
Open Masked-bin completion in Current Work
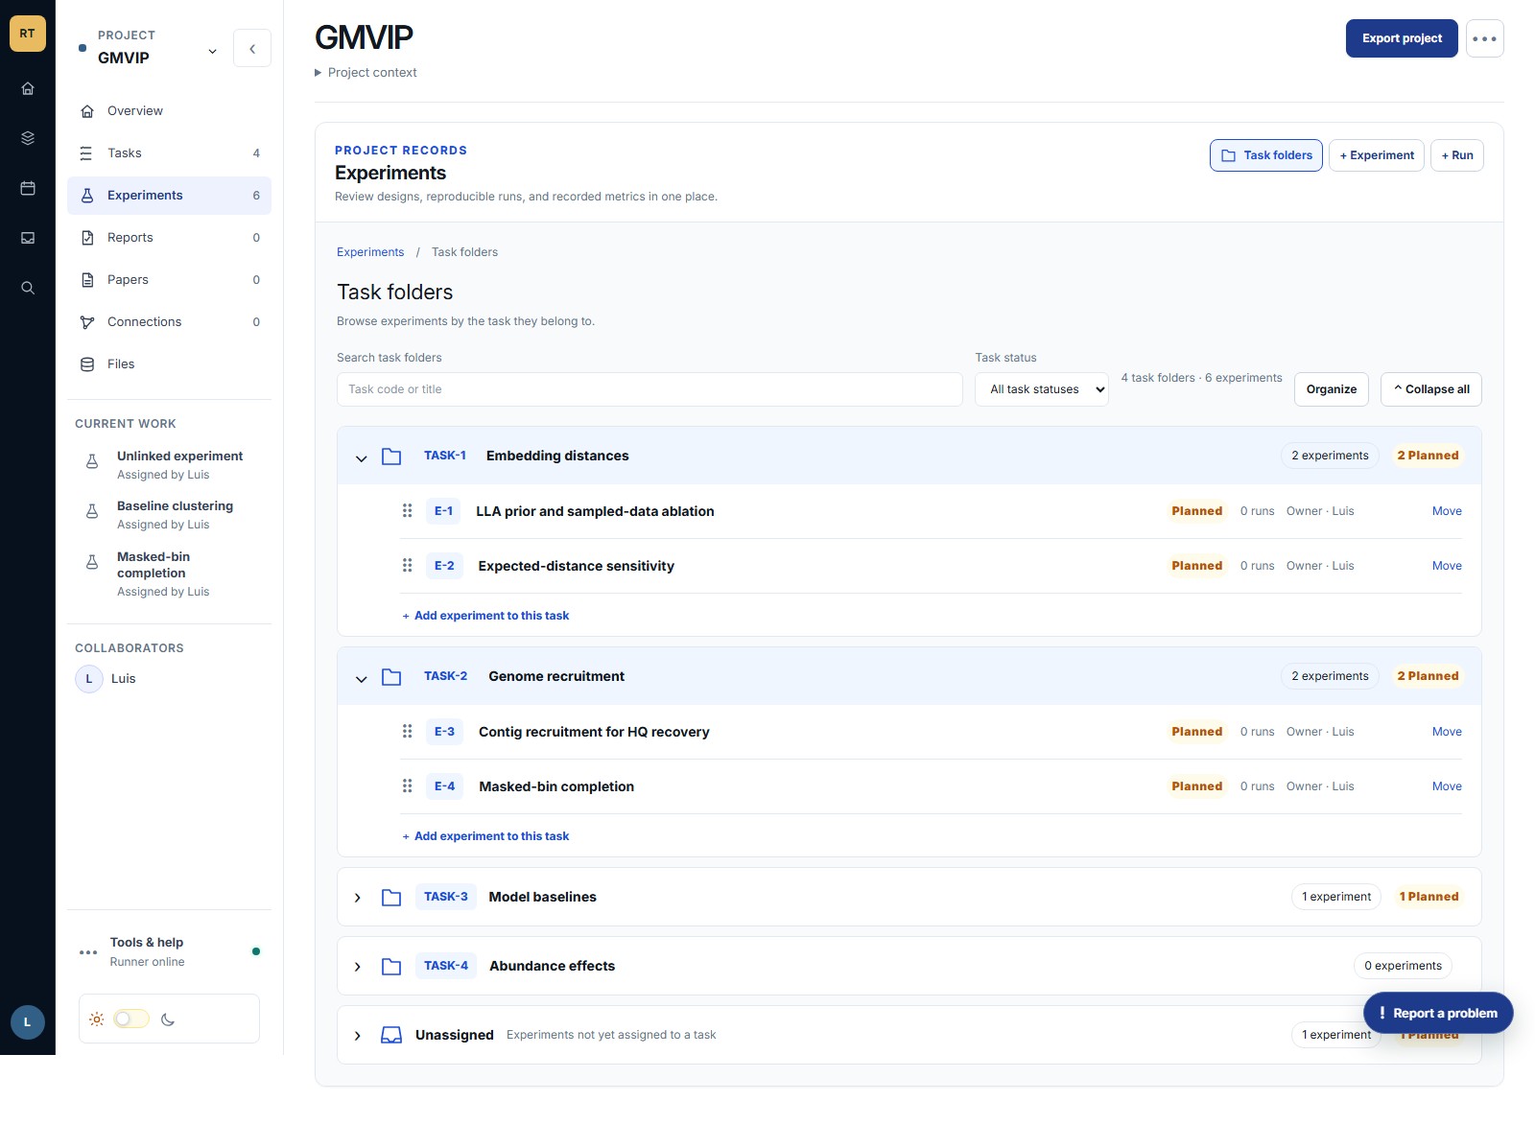pyautogui.click(x=170, y=574)
